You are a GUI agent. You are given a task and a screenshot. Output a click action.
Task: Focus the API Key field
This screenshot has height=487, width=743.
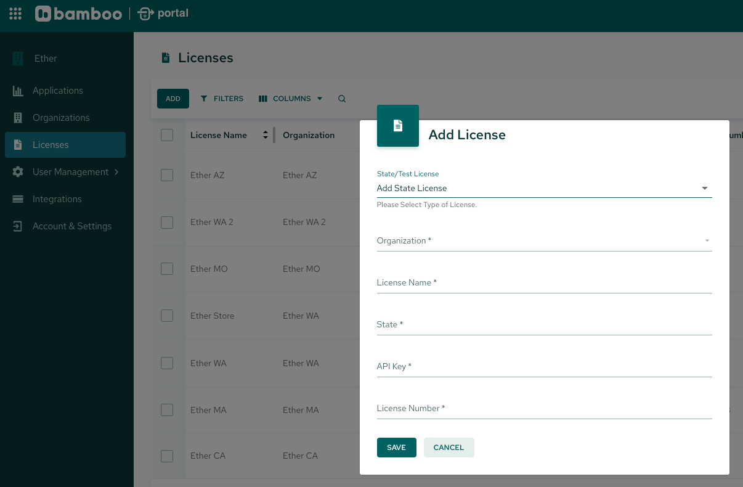544,367
